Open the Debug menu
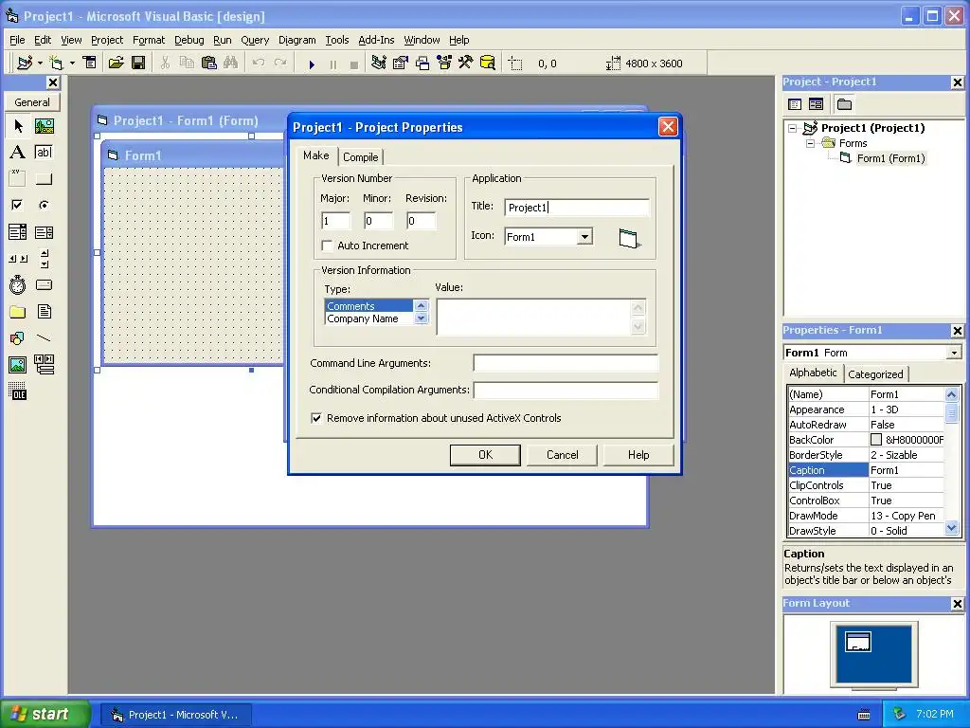This screenshot has height=728, width=970. click(189, 40)
